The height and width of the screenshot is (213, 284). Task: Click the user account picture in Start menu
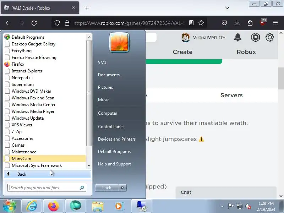click(x=119, y=42)
